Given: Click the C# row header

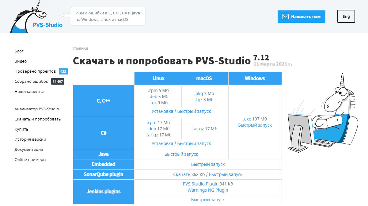Looking at the screenshot, I should point(104,133).
